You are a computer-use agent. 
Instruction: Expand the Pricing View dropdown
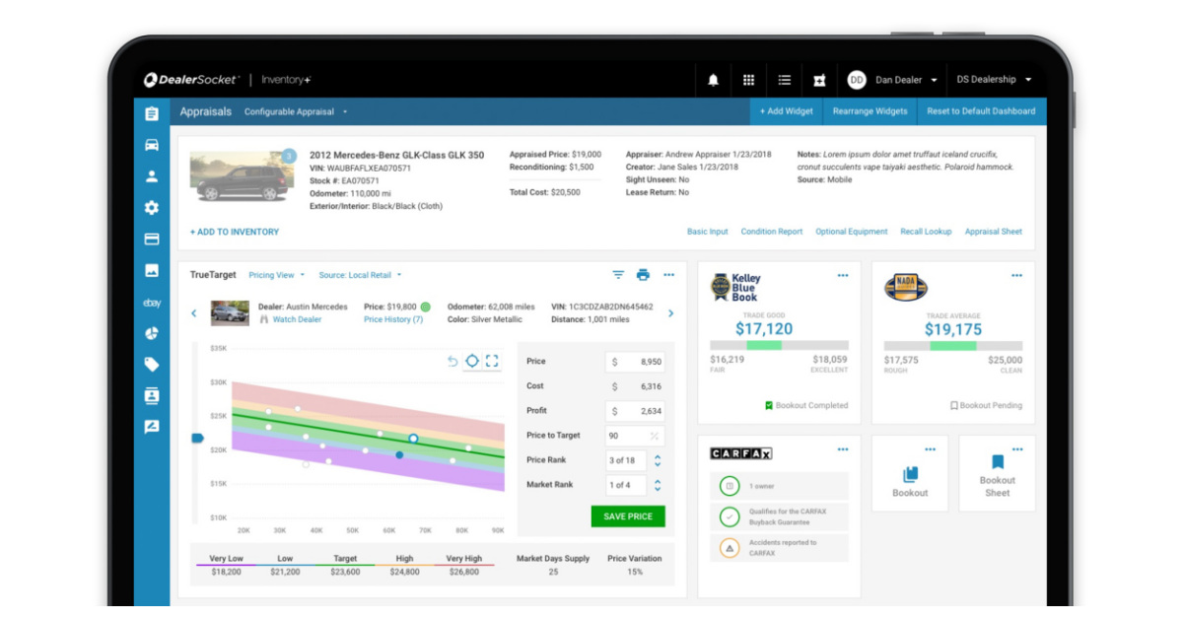(x=276, y=275)
